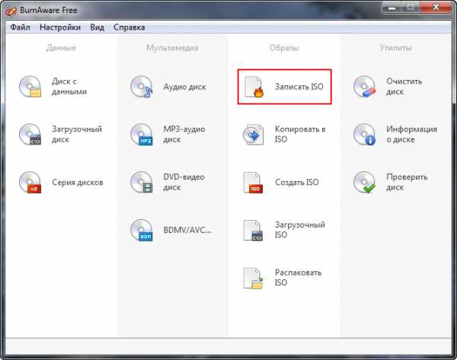The height and width of the screenshot is (360, 457).
Task: Click the DVD-видео диск label
Action: coord(184,183)
